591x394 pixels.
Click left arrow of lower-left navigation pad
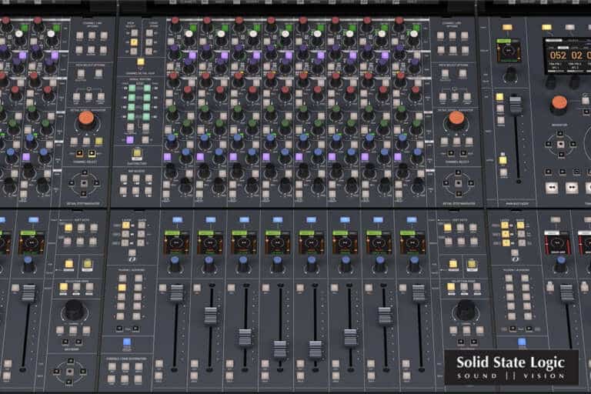click(x=56, y=372)
